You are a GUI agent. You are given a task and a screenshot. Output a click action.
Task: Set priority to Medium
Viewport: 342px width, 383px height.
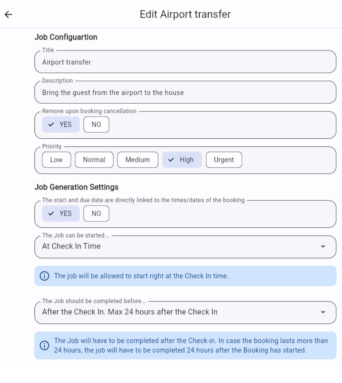click(x=138, y=160)
